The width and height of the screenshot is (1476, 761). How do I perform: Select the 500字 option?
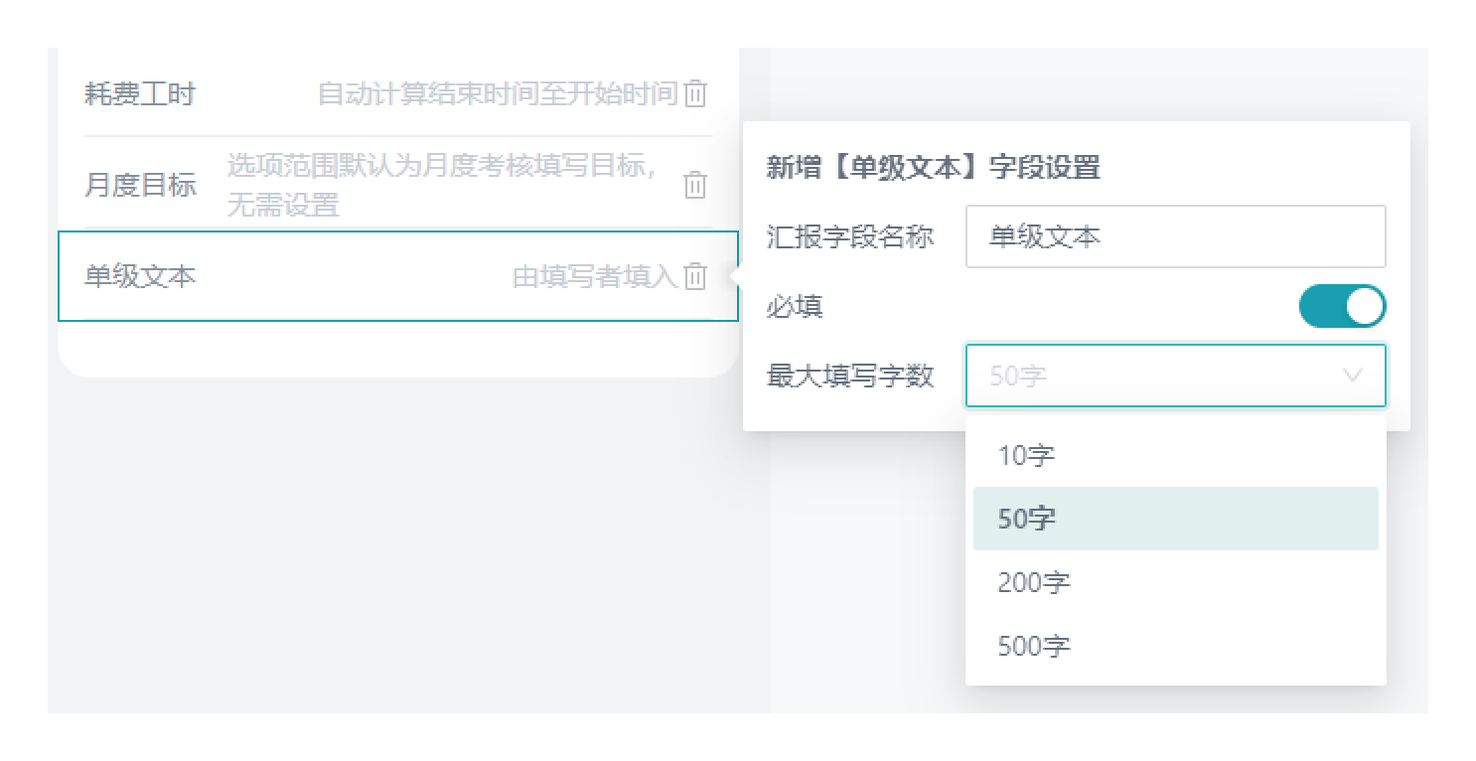[x=1034, y=646]
